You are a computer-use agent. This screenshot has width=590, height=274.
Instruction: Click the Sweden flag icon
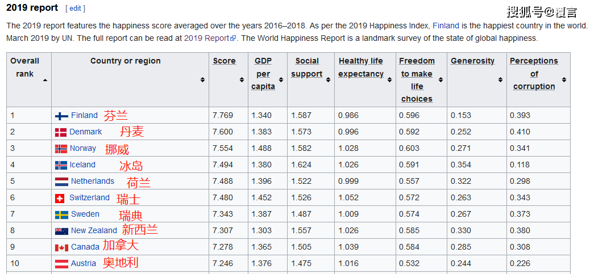point(61,214)
